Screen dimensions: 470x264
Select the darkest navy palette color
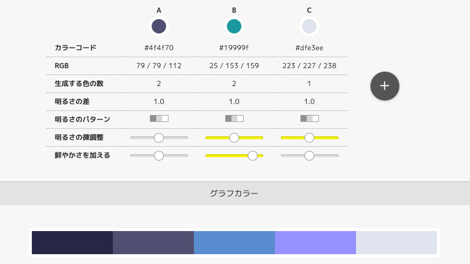72,243
